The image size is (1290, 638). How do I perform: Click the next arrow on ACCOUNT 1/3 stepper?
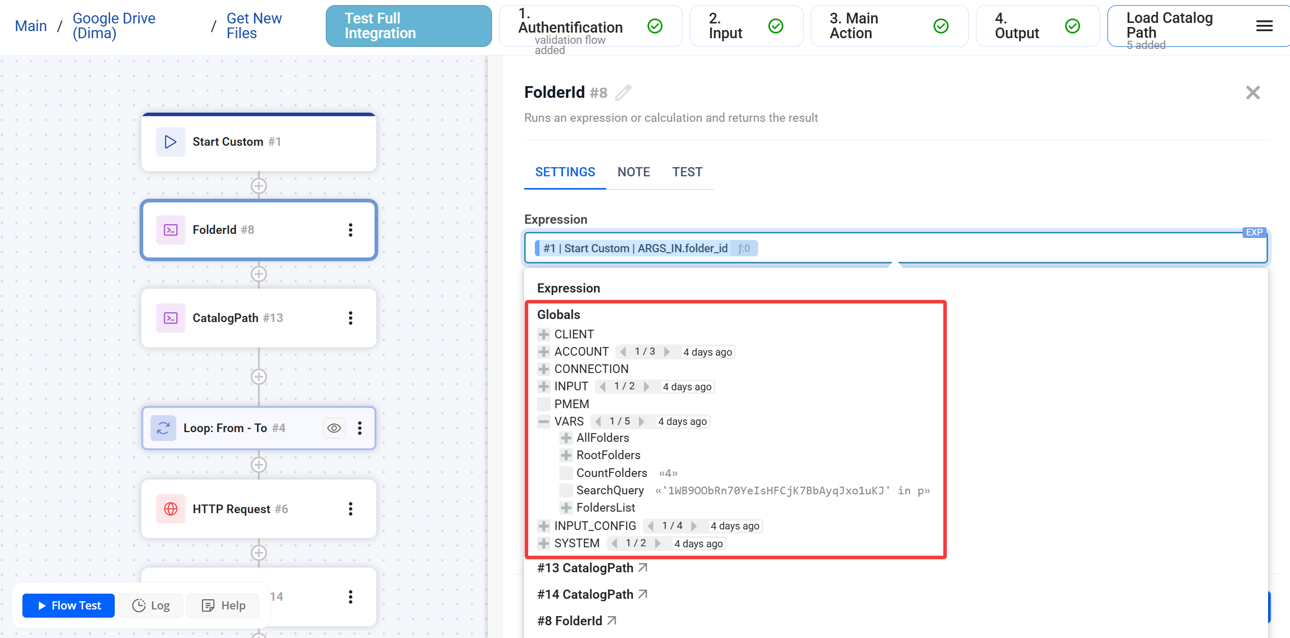[667, 351]
